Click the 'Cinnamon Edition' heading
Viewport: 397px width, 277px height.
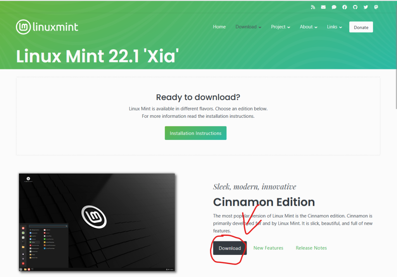click(x=264, y=202)
